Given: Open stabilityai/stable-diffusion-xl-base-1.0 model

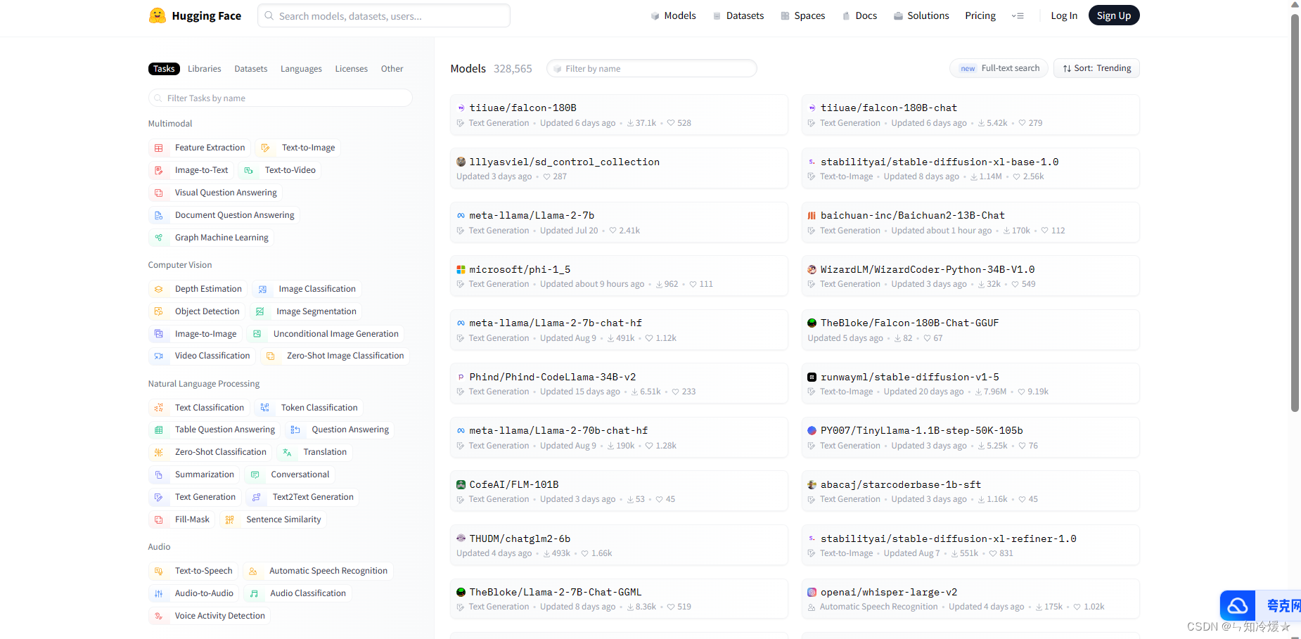Looking at the screenshot, I should (970, 169).
